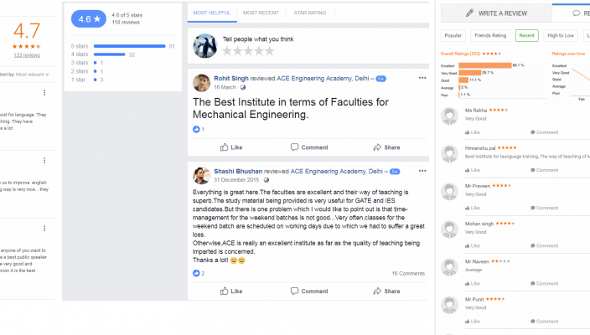The width and height of the screenshot is (590, 335).
Task: Select the Friends Rating filter
Action: click(490, 35)
